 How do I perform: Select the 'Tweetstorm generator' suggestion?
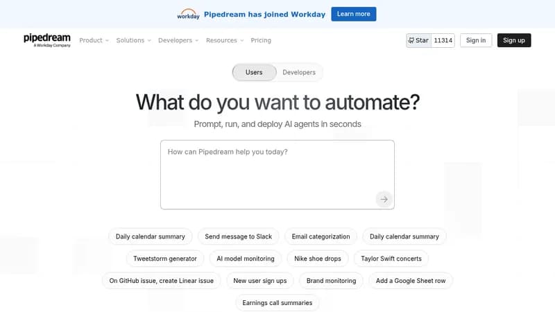165,259
